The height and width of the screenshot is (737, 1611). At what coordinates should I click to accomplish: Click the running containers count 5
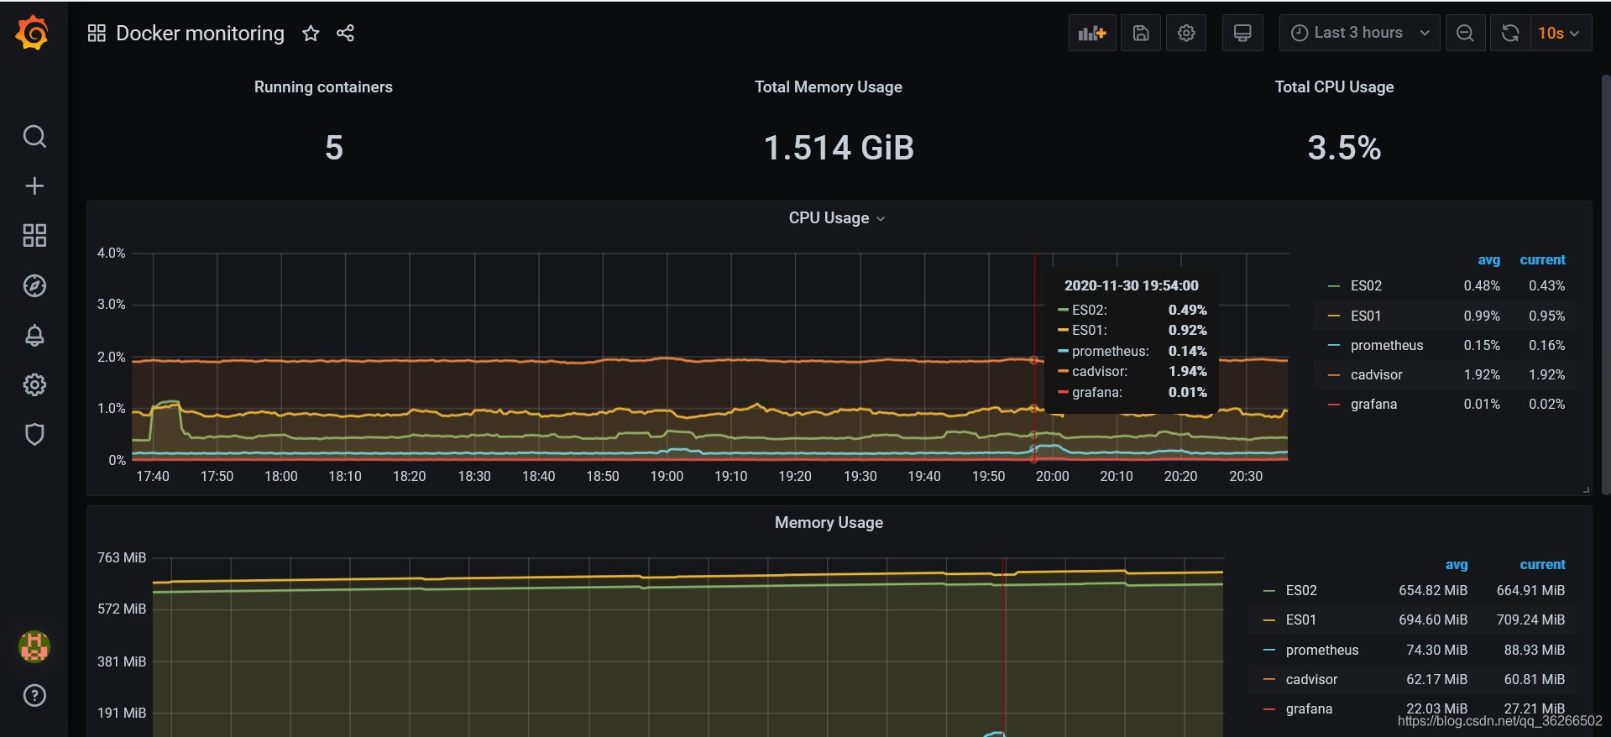pos(334,148)
